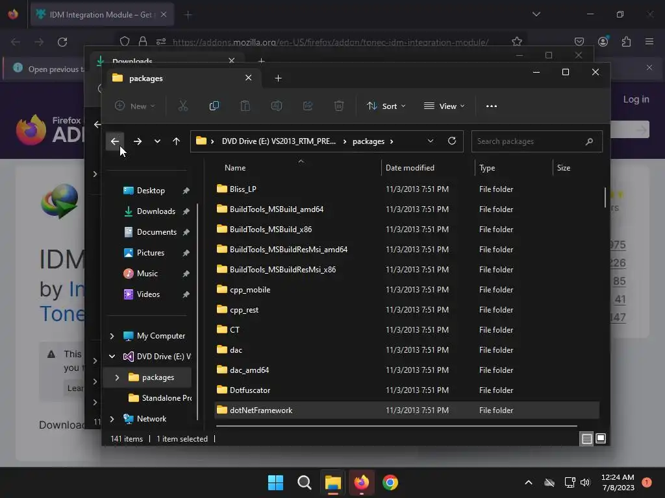Screen dimensions: 665x498
Task: Go up one folder level arrow
Action: [x=177, y=141]
